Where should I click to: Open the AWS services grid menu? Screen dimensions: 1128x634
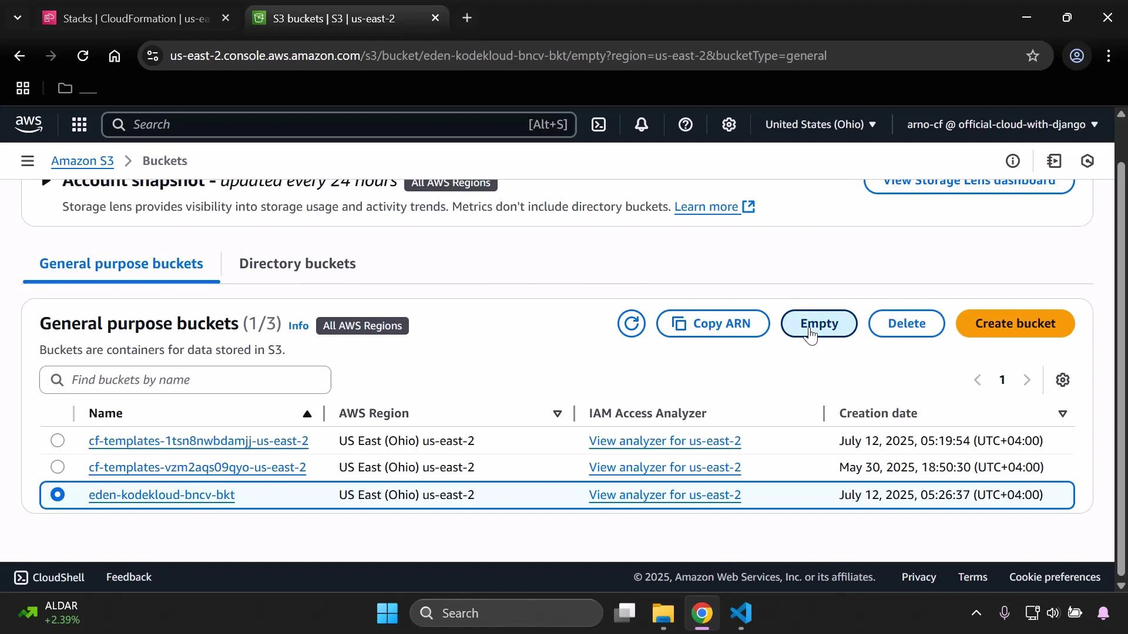(79, 124)
